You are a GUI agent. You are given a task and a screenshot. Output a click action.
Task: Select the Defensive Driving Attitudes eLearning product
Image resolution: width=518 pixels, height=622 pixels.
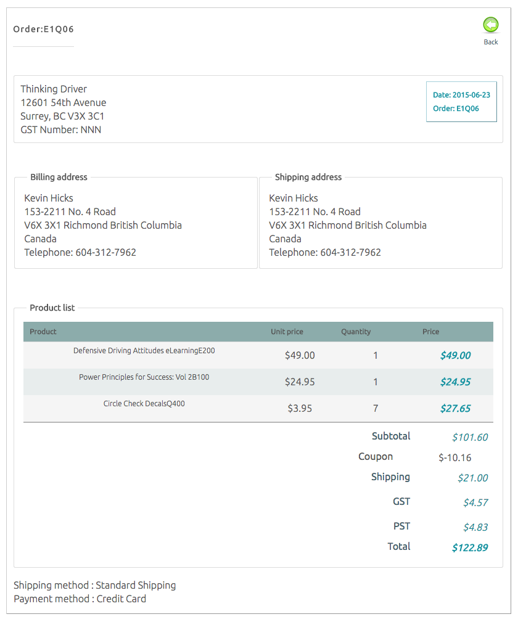coord(144,351)
